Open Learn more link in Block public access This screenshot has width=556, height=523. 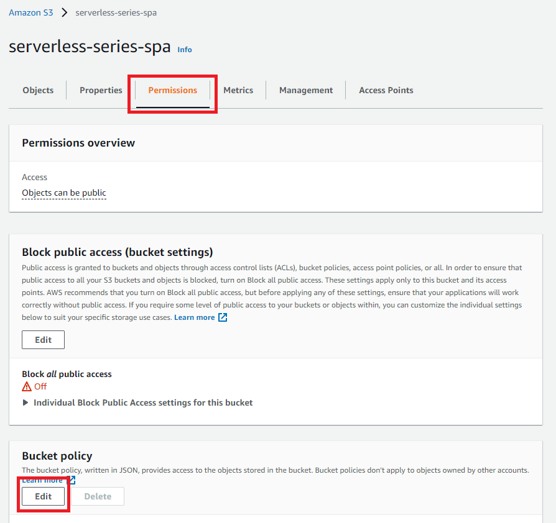[194, 317]
